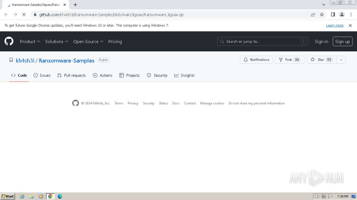Click the address bar URL
Viewport: 357px width, 200px height.
pos(111,15)
